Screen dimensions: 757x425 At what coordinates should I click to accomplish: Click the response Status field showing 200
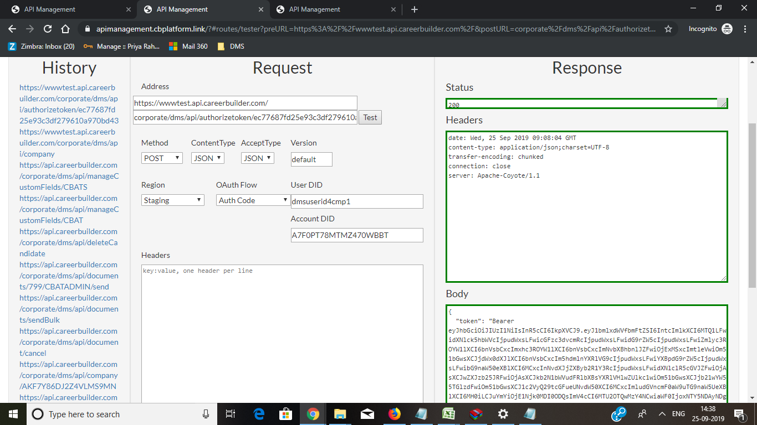tap(586, 103)
